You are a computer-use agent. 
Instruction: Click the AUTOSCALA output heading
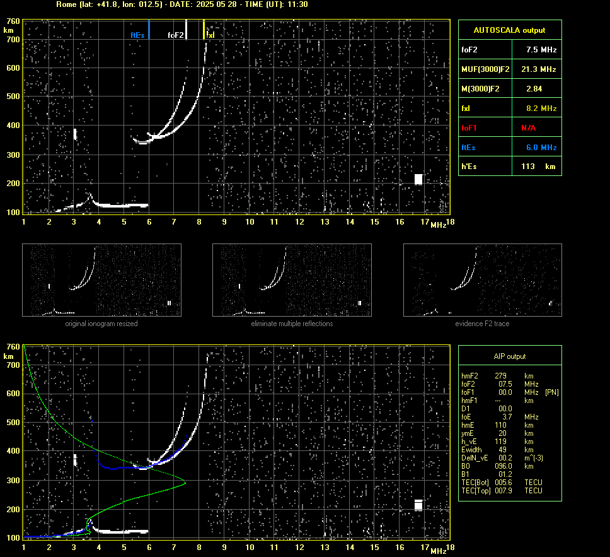[x=509, y=30]
